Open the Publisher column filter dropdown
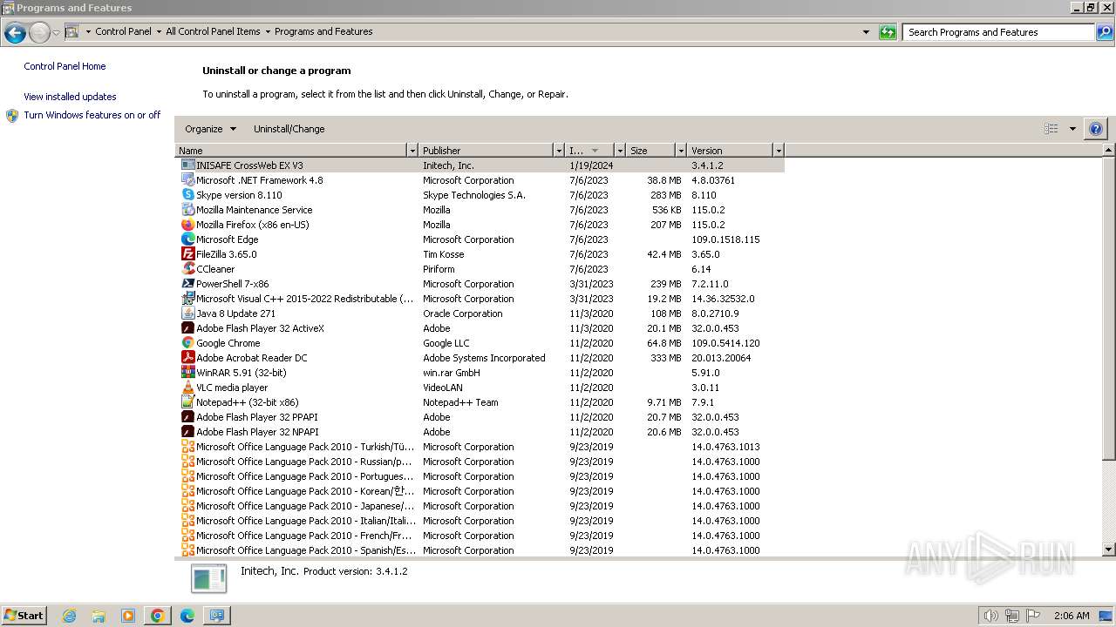Viewport: 1116px width, 627px height. [x=558, y=151]
